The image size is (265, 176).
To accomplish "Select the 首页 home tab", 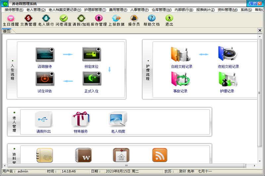I will click(7, 31).
